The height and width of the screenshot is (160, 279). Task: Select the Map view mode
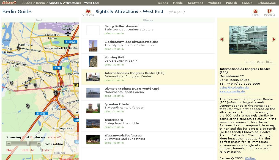10,150
